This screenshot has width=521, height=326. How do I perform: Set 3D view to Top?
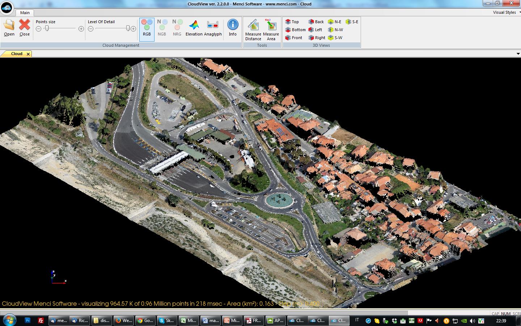click(292, 22)
